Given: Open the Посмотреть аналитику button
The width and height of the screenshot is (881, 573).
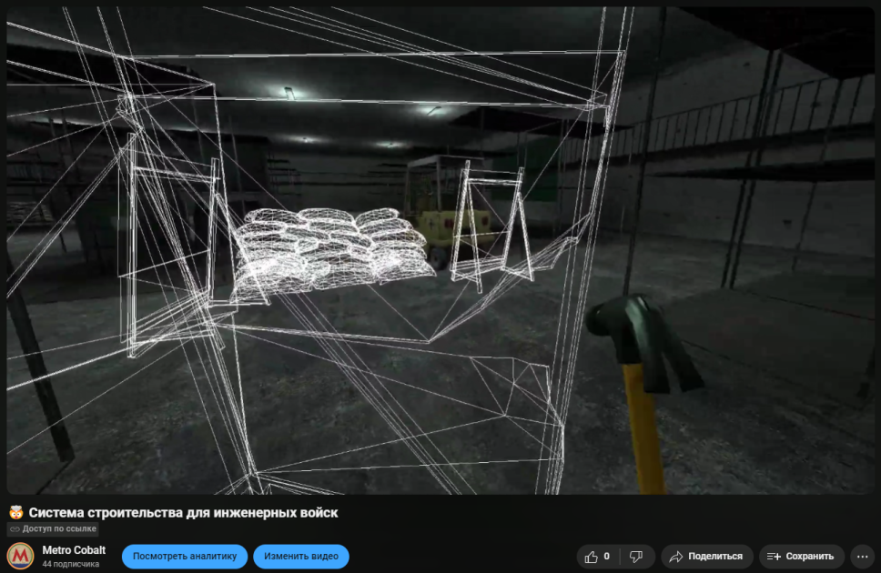Looking at the screenshot, I should click(x=184, y=556).
